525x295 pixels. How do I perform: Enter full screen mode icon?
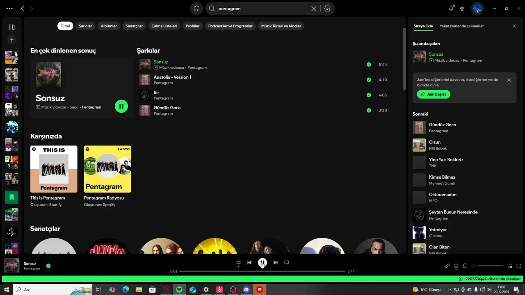click(519, 266)
